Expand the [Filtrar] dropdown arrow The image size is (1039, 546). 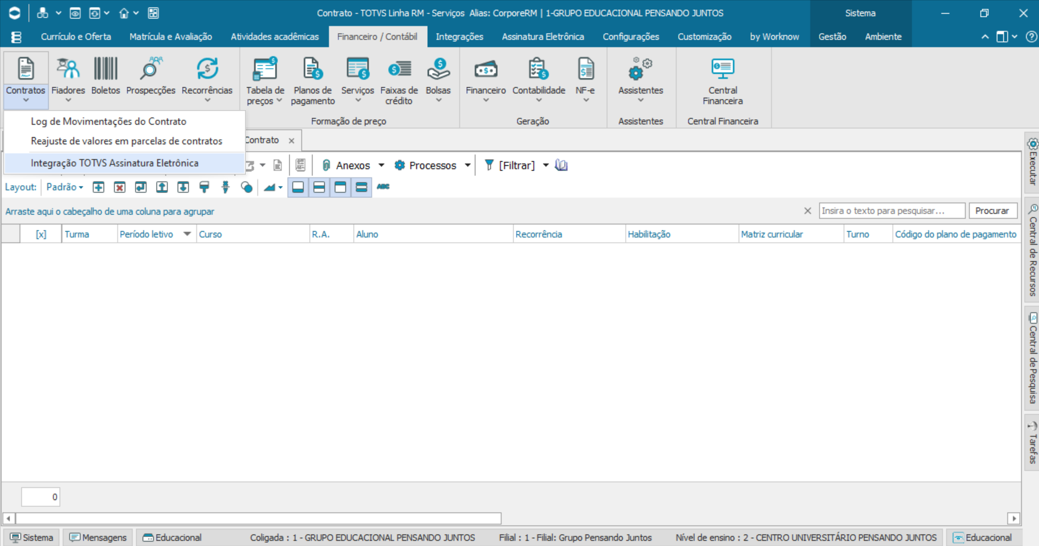546,165
